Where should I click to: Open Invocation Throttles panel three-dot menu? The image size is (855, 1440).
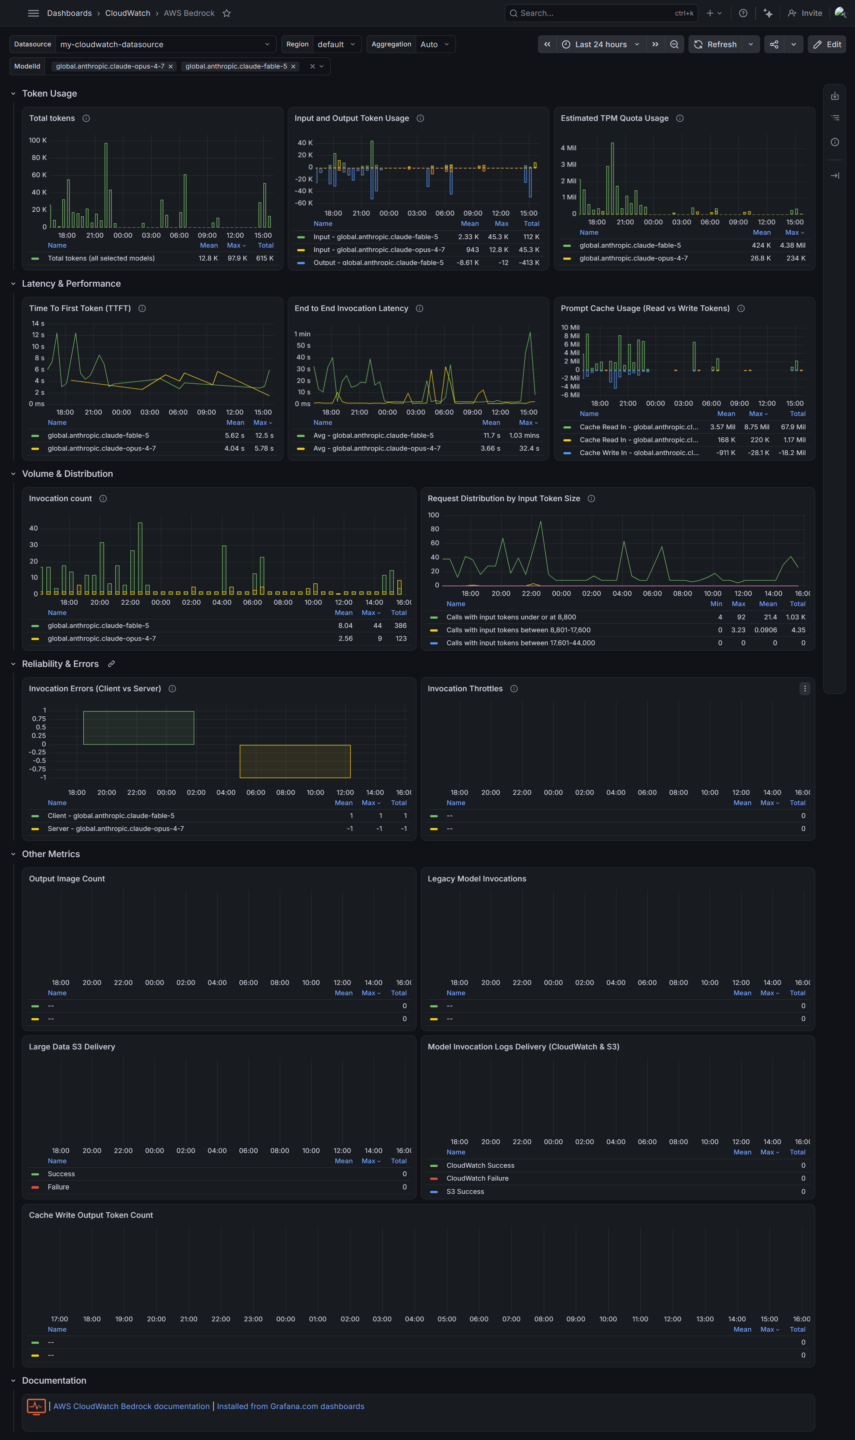point(805,689)
